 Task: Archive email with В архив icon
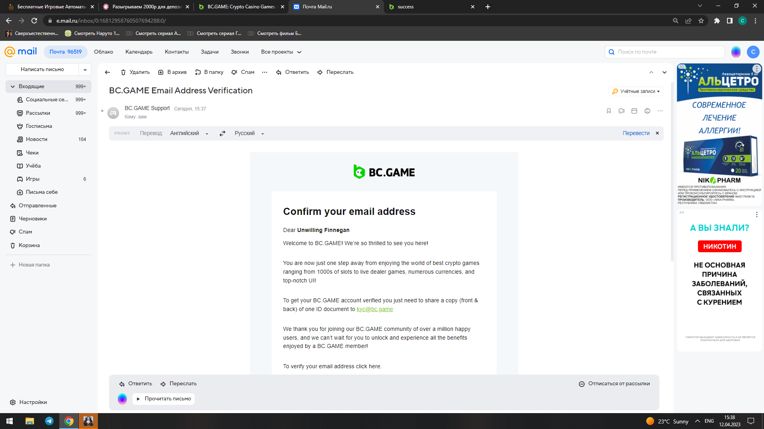(x=161, y=72)
